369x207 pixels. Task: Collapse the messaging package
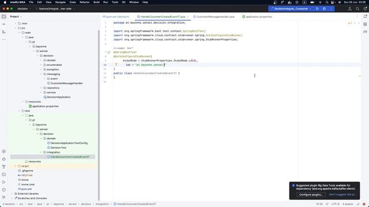point(41,74)
